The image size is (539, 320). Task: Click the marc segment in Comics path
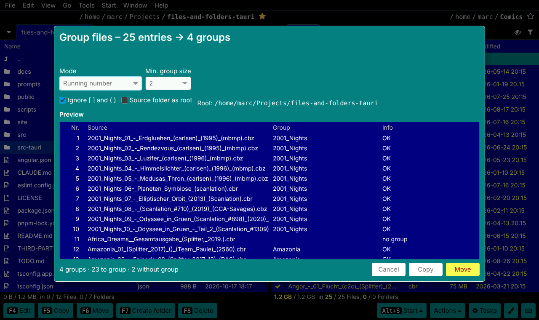[485, 17]
